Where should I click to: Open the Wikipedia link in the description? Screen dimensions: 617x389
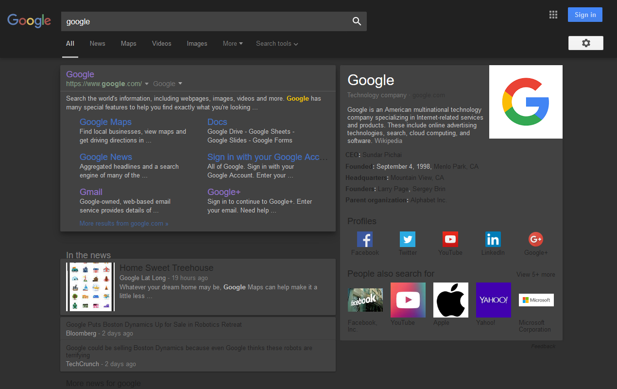point(388,141)
